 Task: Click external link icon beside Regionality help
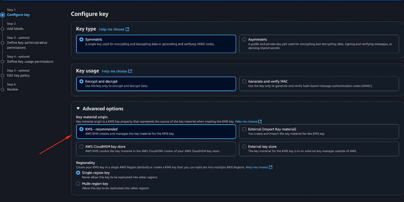click(270, 167)
